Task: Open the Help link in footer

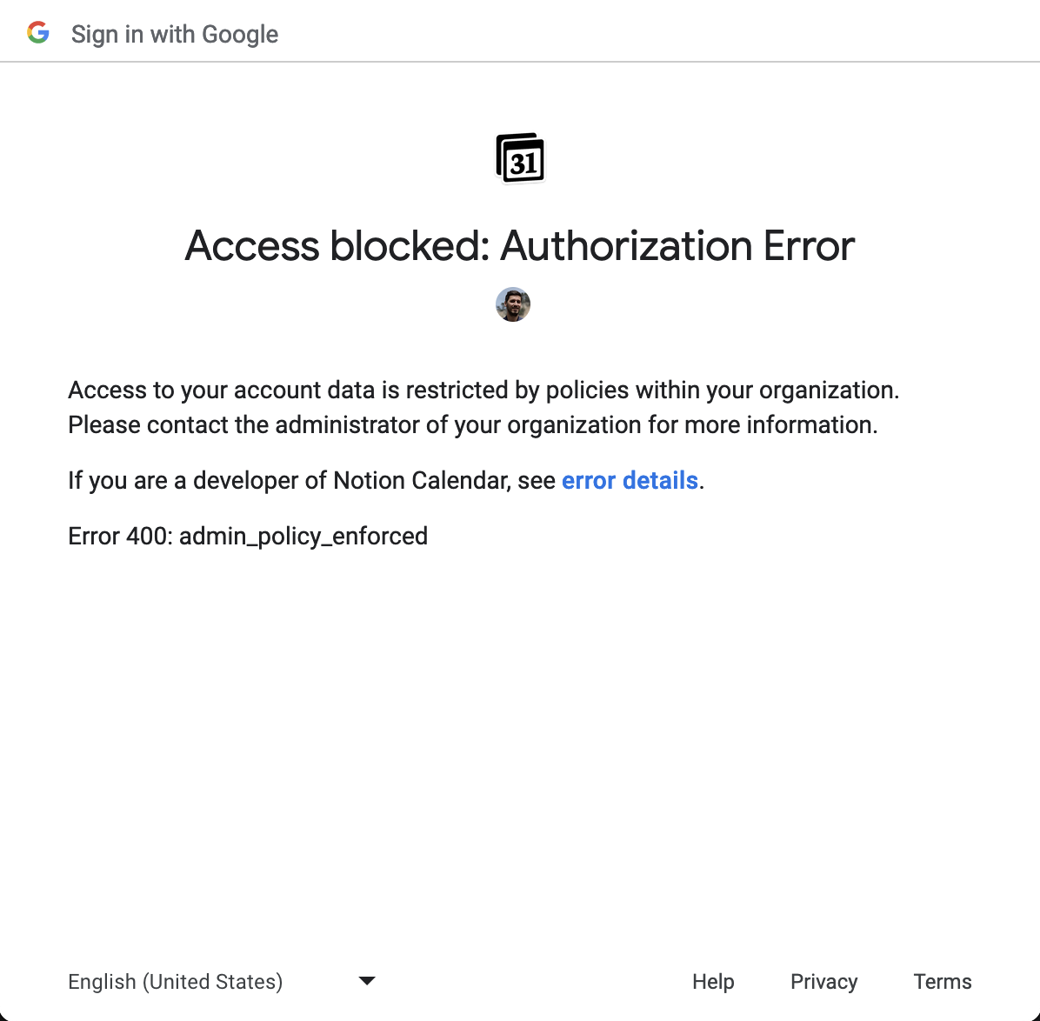Action: (x=713, y=982)
